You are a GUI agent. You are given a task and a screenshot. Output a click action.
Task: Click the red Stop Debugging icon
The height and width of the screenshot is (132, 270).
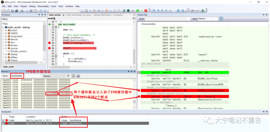pyautogui.click(x=146, y=11)
